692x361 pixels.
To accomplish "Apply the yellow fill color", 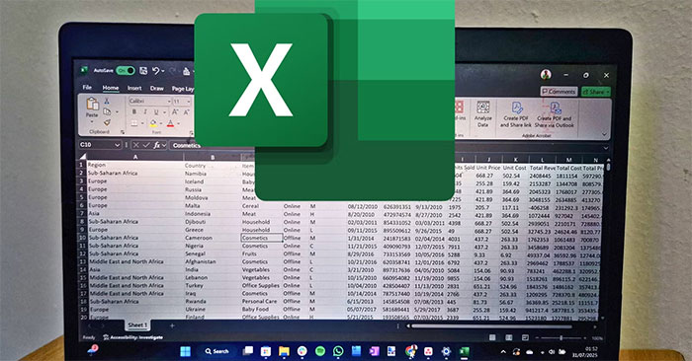I will 153,123.
